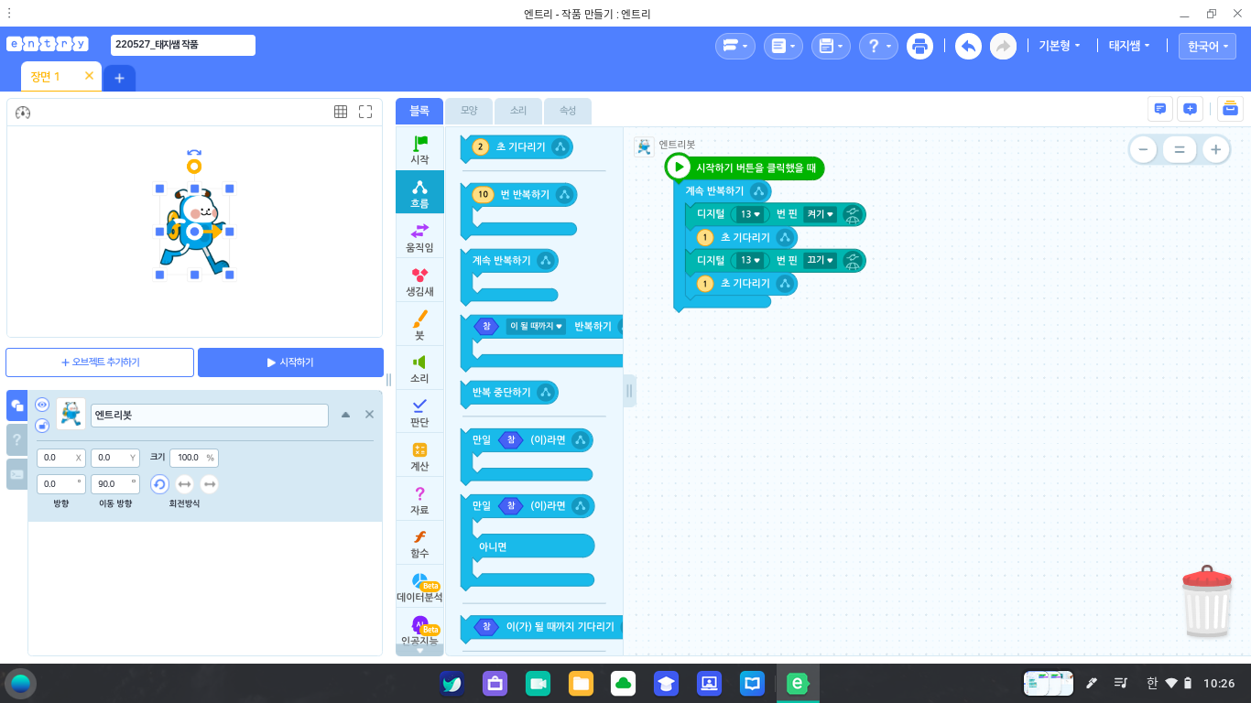
Task: Collapse the 엔트리봇 object details arrow
Action: coord(345,415)
